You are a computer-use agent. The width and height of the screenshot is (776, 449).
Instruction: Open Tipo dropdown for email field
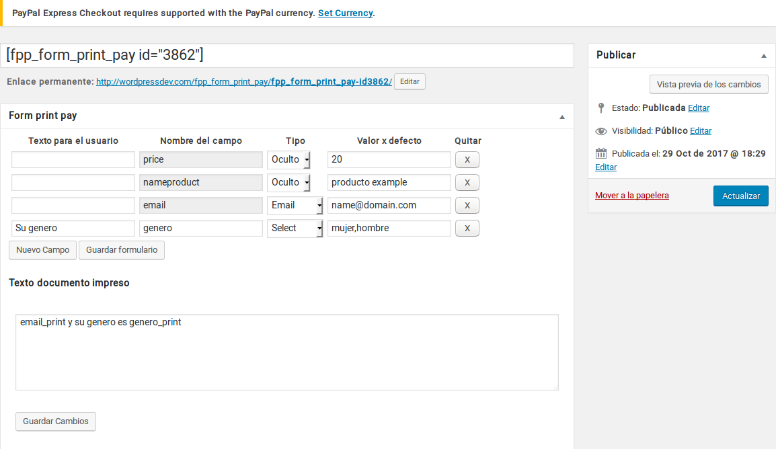coord(295,205)
